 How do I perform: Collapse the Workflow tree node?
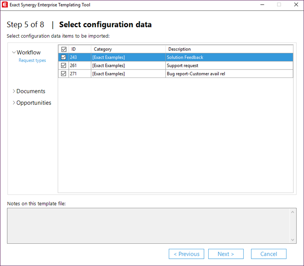(x=14, y=52)
